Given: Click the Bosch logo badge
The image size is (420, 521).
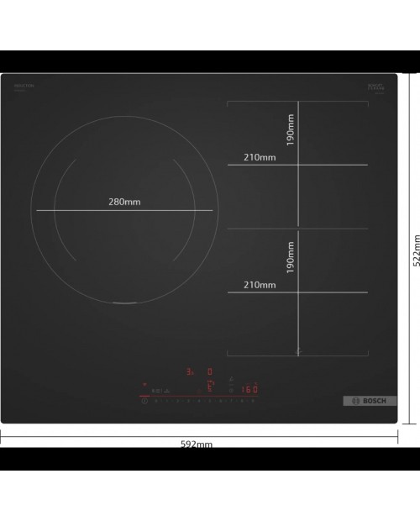Looking at the screenshot, I should [370, 401].
